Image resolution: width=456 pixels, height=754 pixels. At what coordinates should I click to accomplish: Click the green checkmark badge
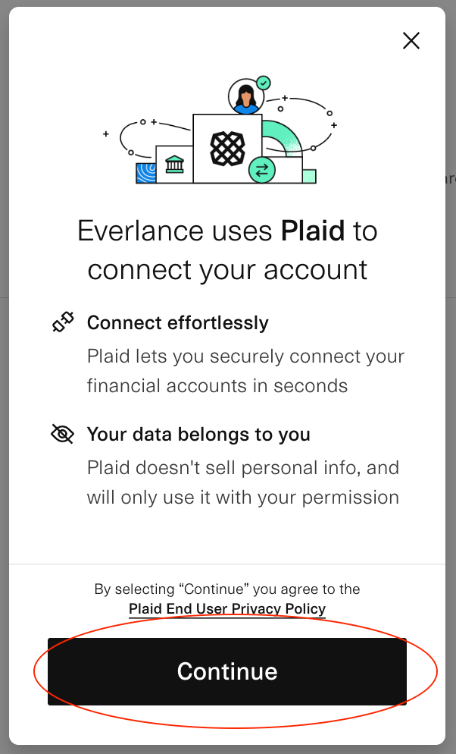click(263, 82)
